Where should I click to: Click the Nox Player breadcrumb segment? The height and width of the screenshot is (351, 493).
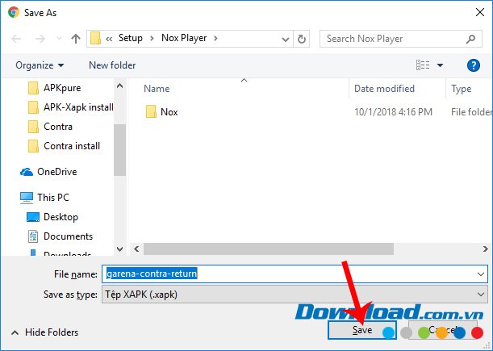(184, 38)
